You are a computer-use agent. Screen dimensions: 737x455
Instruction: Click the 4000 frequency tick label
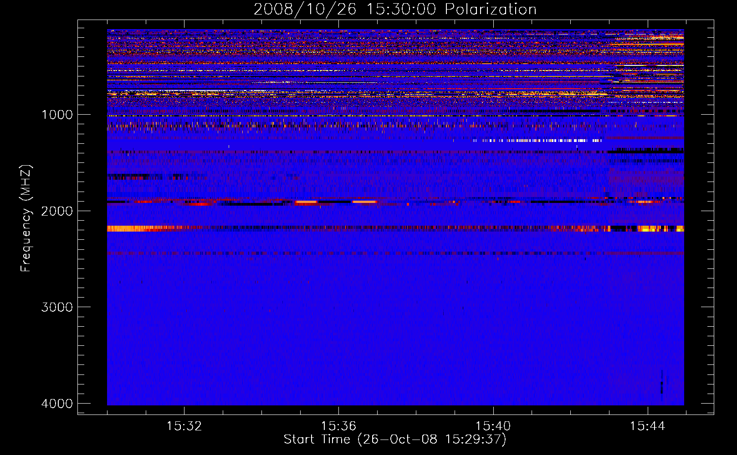(x=57, y=404)
